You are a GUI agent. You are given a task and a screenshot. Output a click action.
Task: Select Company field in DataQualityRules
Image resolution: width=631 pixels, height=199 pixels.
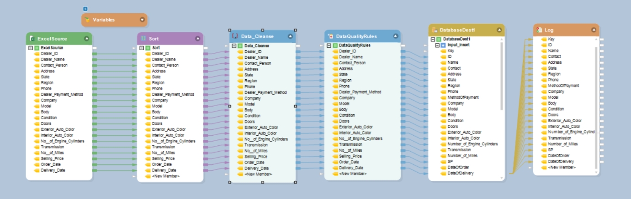tap(347, 98)
